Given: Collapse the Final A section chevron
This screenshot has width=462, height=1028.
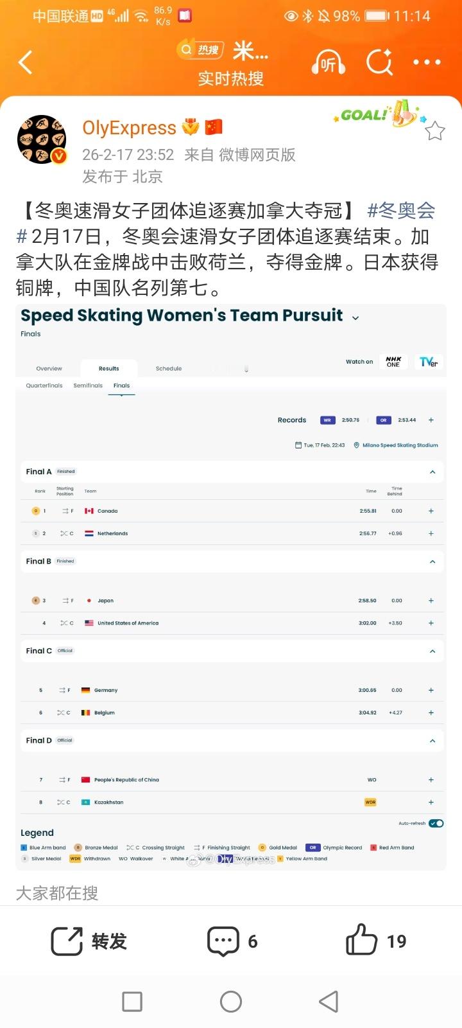Looking at the screenshot, I should point(432,472).
